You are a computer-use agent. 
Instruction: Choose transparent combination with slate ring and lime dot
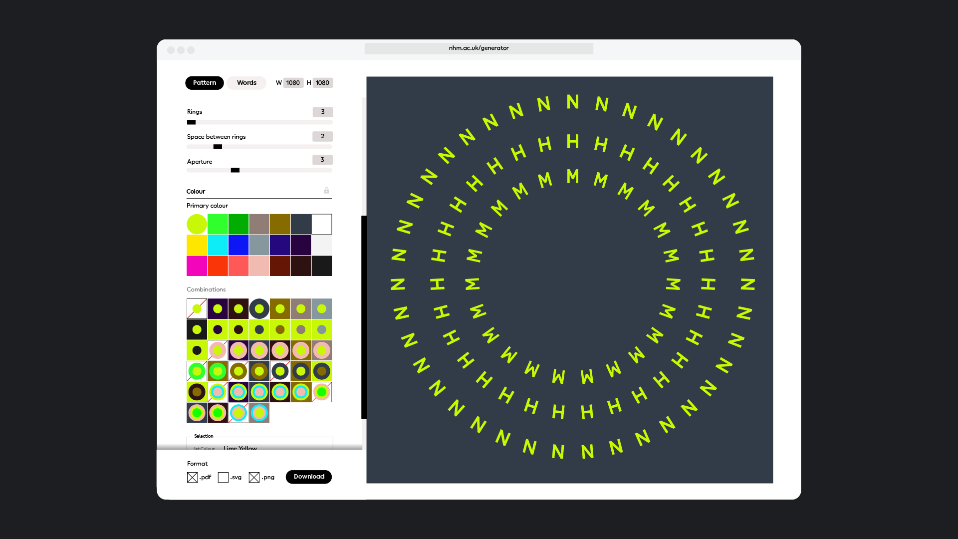280,371
